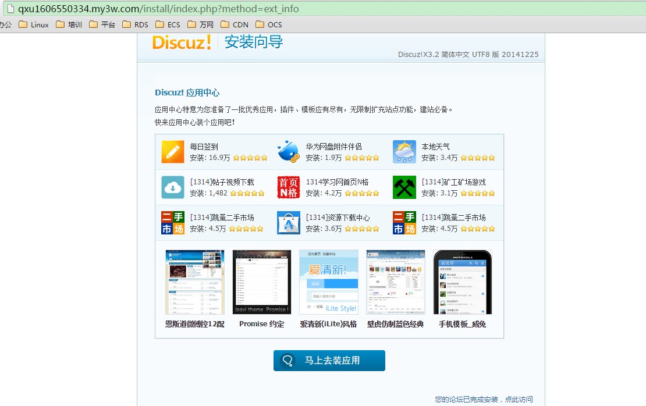Viewport: 646px width, 406px height.
Task: Open the 手机模板_威兔 phone thumbnail
Action: click(462, 282)
